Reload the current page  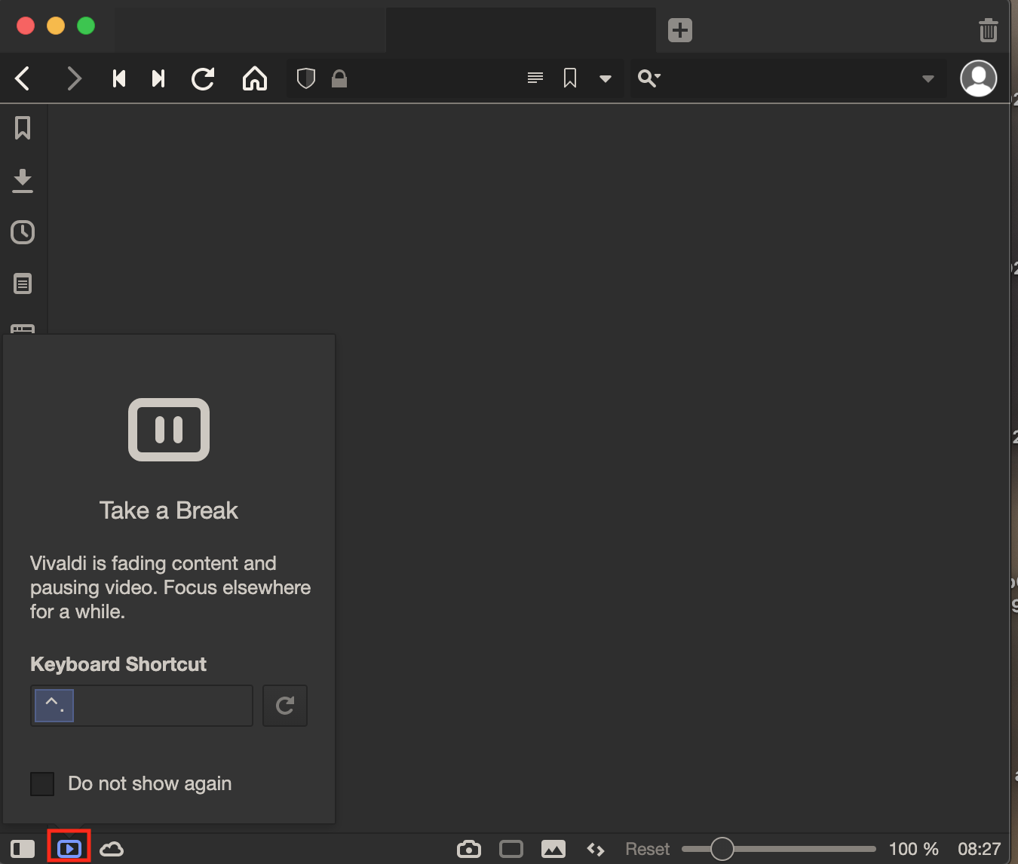click(x=203, y=78)
